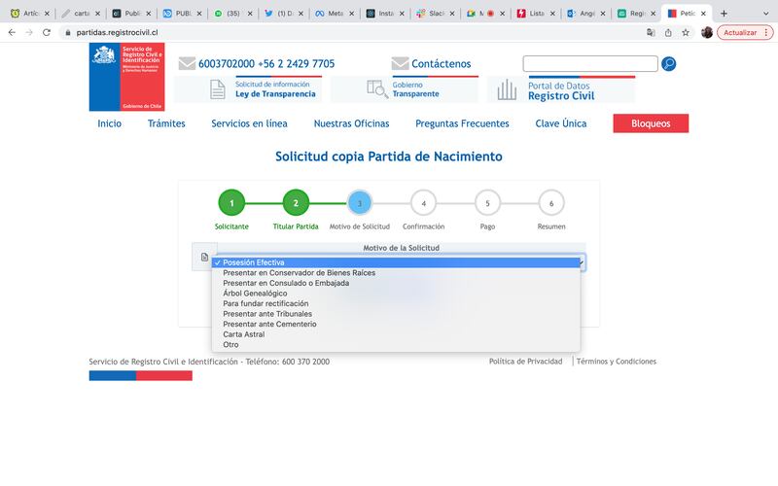The height and width of the screenshot is (486, 778).
Task: Select Presentar ante Tribunales option
Action: (x=396, y=314)
